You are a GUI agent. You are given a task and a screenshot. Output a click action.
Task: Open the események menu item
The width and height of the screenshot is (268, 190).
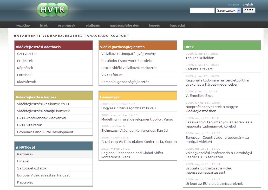coord(67,25)
